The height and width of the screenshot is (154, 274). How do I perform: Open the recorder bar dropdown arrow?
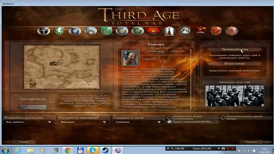click(218, 148)
